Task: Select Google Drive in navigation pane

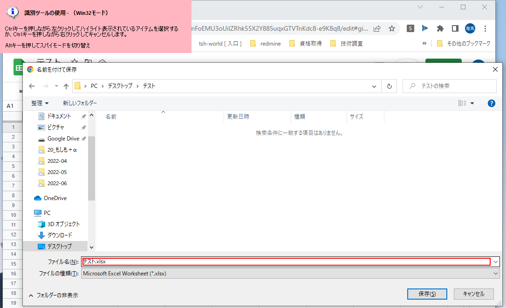Action: coord(63,139)
